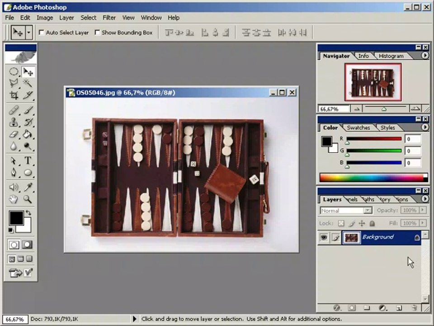434x326 pixels.
Task: Select the Move tool in toolbox
Action: [28, 72]
